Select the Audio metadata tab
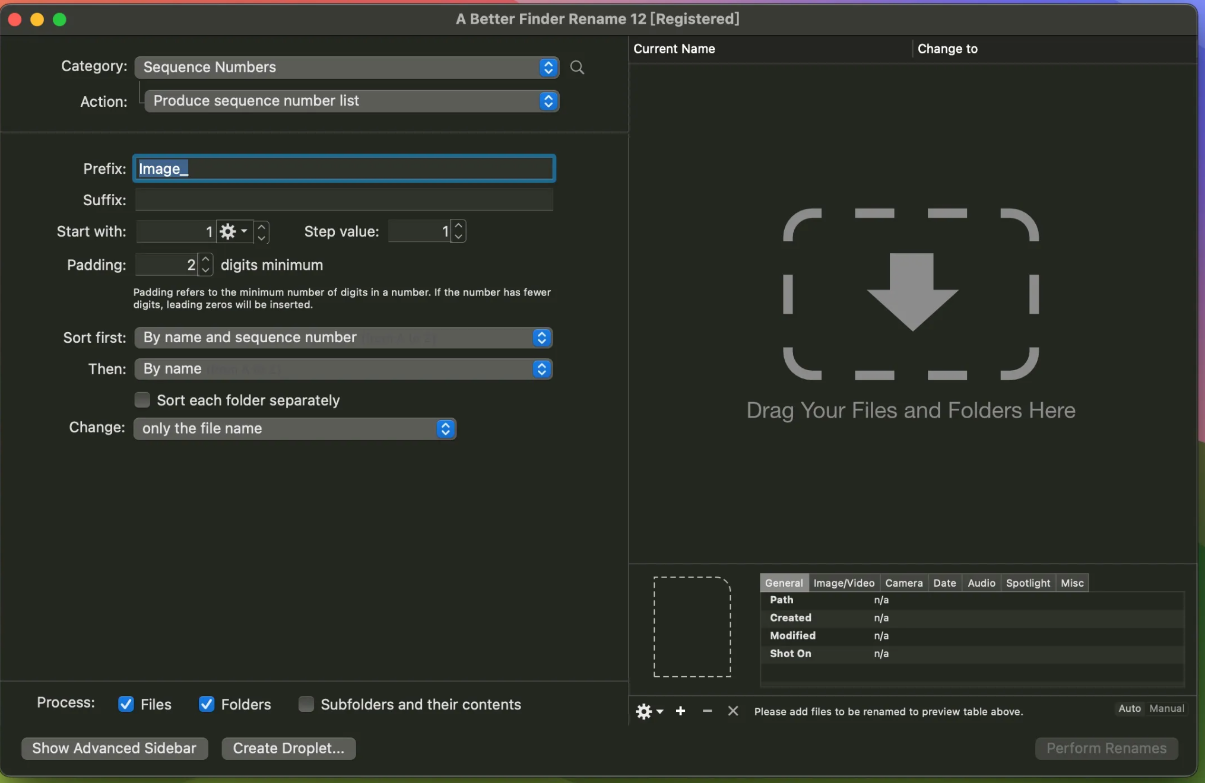1205x783 pixels. 981,583
